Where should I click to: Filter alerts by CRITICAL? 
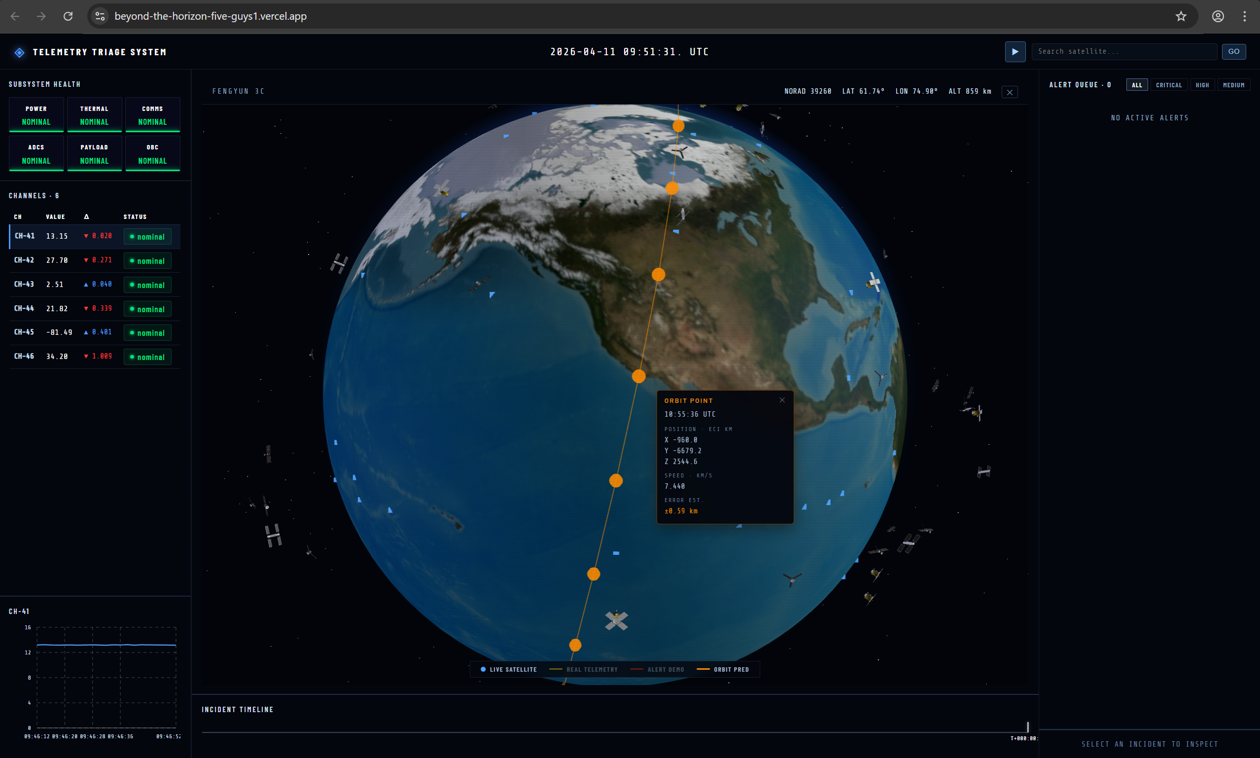[1168, 85]
